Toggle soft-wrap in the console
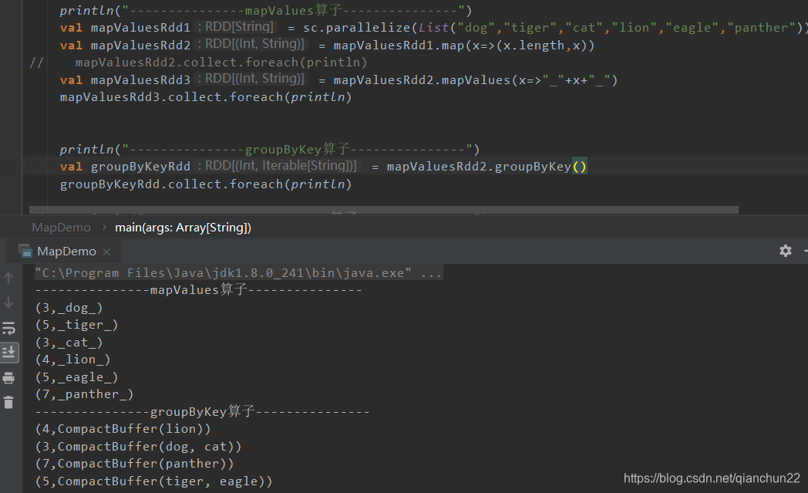The width and height of the screenshot is (808, 493). pyautogui.click(x=8, y=328)
